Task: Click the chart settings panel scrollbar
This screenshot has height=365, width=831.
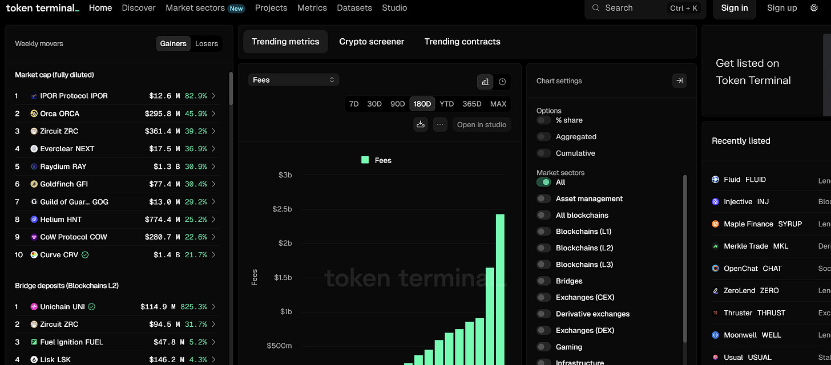Action: coord(685,258)
